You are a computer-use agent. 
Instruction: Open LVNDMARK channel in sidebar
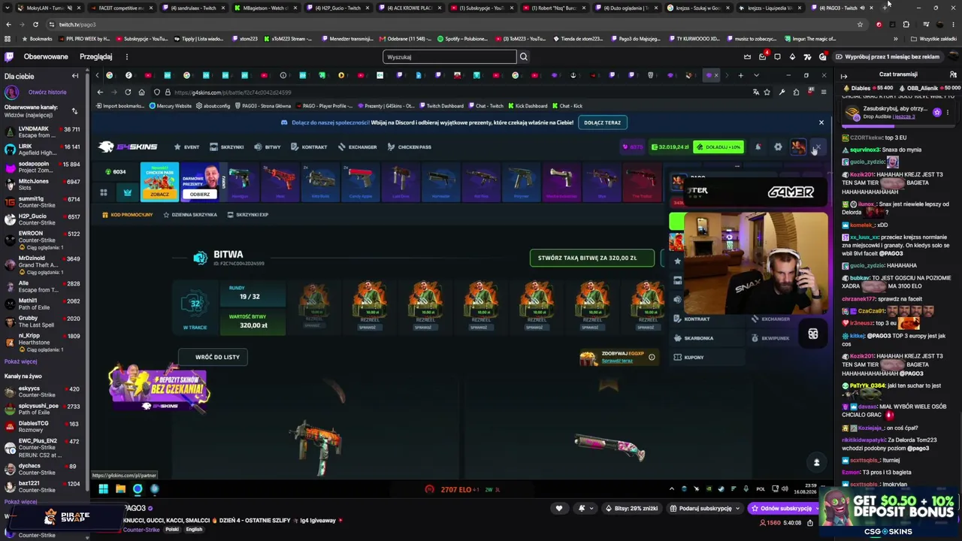point(44,132)
